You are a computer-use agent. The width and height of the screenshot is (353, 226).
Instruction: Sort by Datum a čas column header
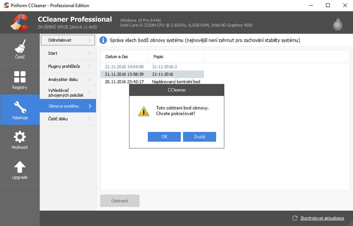click(125, 57)
